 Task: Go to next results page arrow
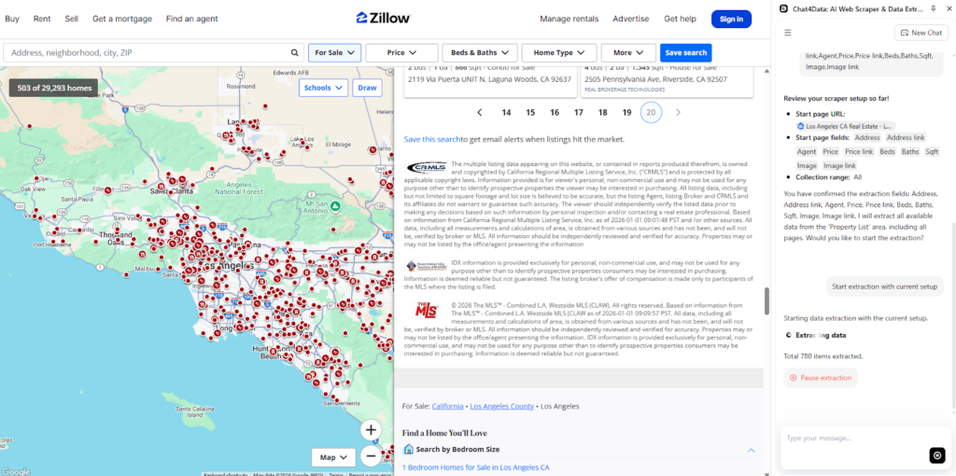point(678,113)
